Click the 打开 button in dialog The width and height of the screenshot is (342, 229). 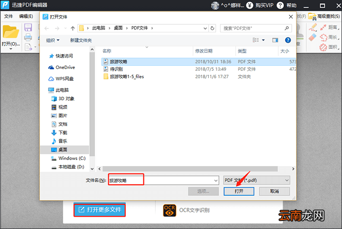tap(239, 191)
